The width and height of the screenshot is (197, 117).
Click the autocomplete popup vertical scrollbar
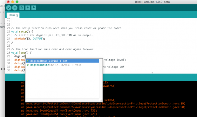(x=100, y=79)
